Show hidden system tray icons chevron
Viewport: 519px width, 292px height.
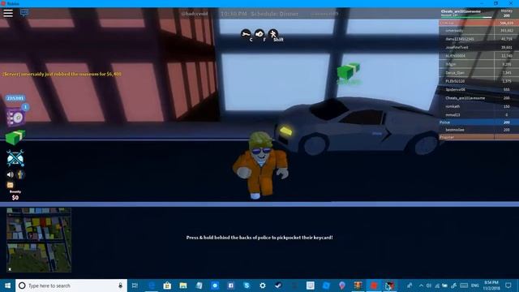(x=421, y=286)
